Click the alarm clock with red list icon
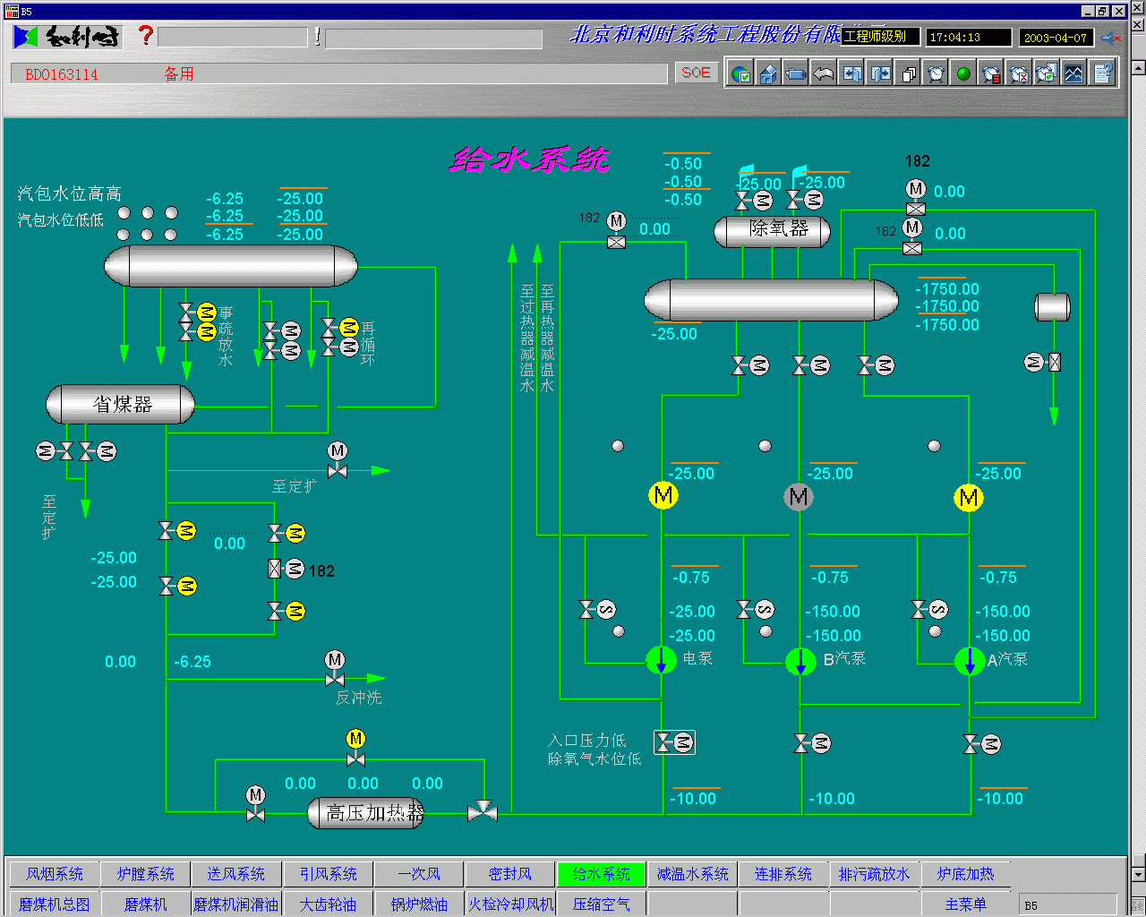The width and height of the screenshot is (1146, 917). tap(991, 74)
